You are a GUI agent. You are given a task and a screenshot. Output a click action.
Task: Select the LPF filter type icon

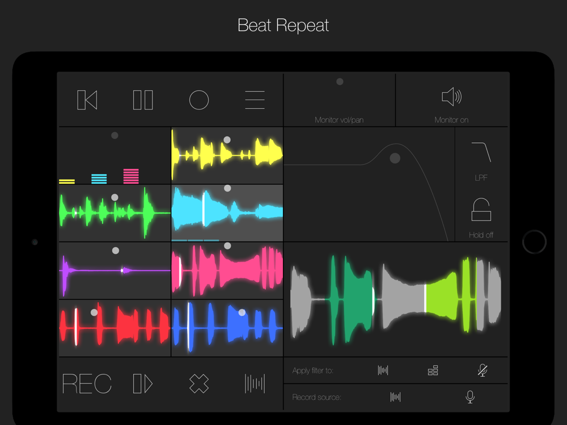481,152
